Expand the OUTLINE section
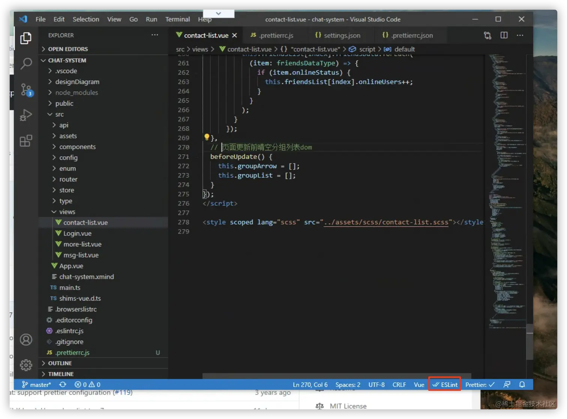Viewport: 567px width, 419px height. tap(103, 363)
